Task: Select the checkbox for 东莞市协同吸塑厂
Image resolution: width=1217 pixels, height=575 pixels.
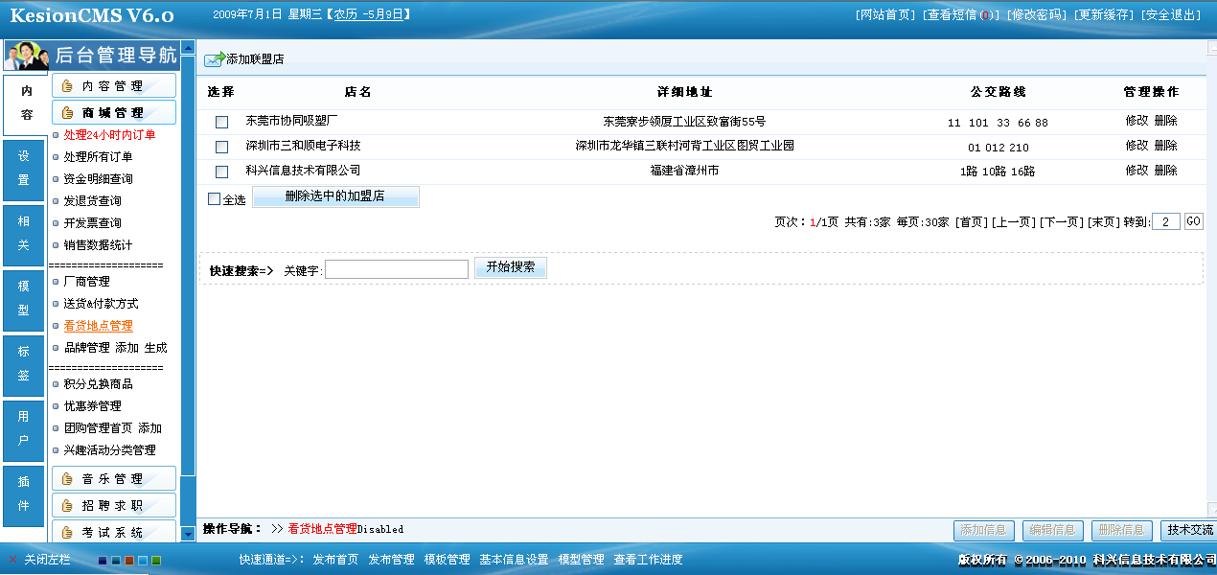Action: (x=222, y=122)
